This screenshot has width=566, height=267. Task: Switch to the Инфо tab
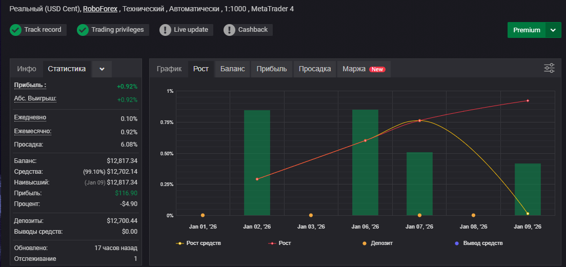[27, 69]
